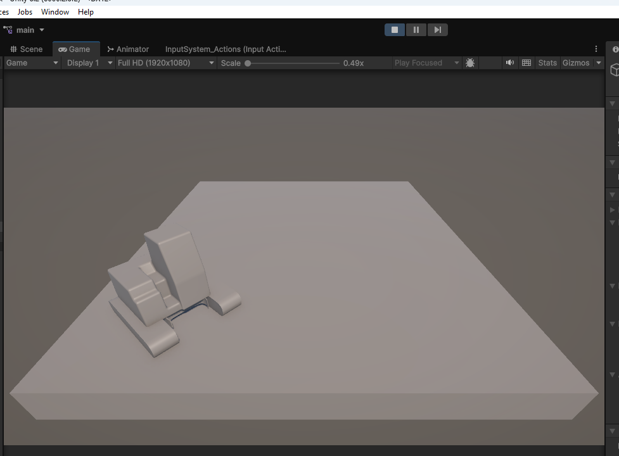The image size is (619, 456).
Task: Change the Full HD (1920x1080) resolution dropdown
Action: 166,63
